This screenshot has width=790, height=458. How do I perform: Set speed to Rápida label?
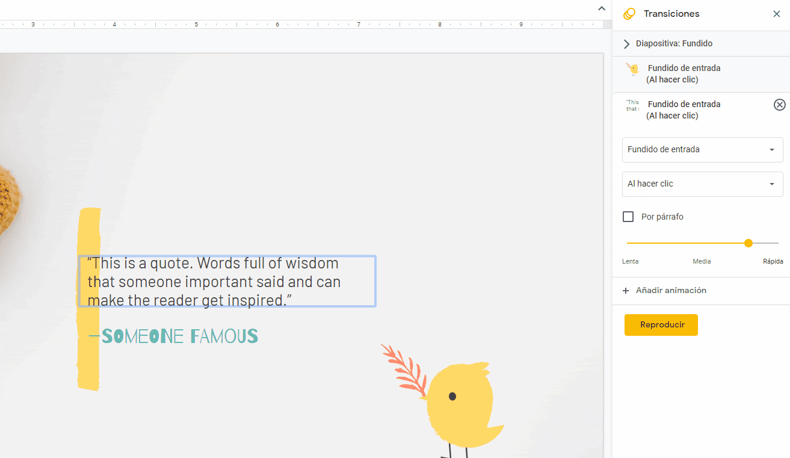(x=773, y=261)
